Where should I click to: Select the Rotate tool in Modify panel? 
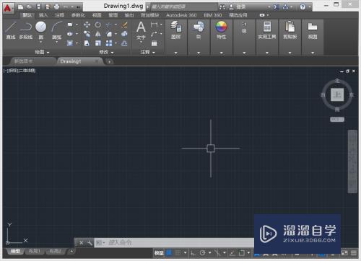coord(97,25)
